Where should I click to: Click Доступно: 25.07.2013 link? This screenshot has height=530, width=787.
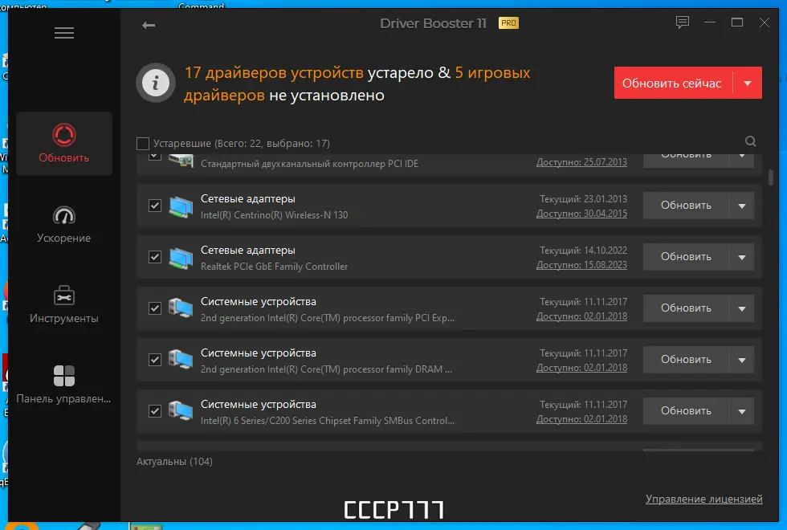click(581, 162)
